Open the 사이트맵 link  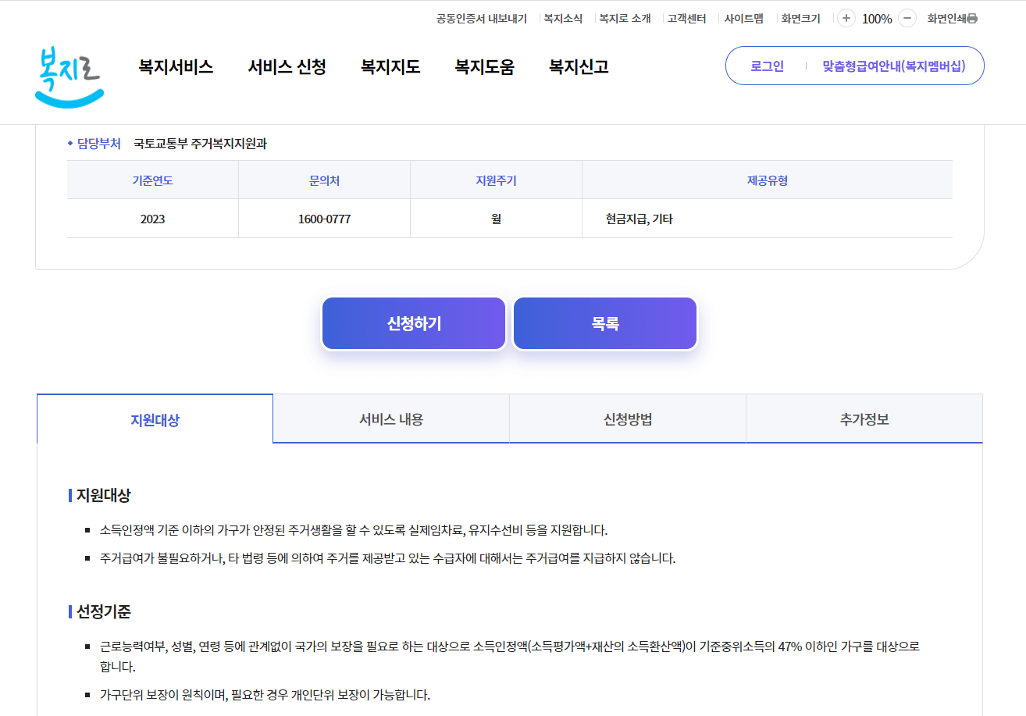(x=744, y=17)
